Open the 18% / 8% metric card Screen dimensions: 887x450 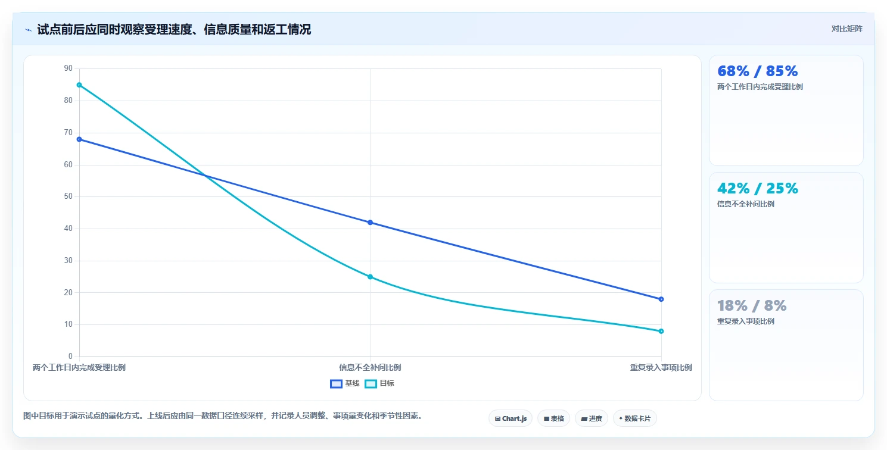(x=786, y=345)
